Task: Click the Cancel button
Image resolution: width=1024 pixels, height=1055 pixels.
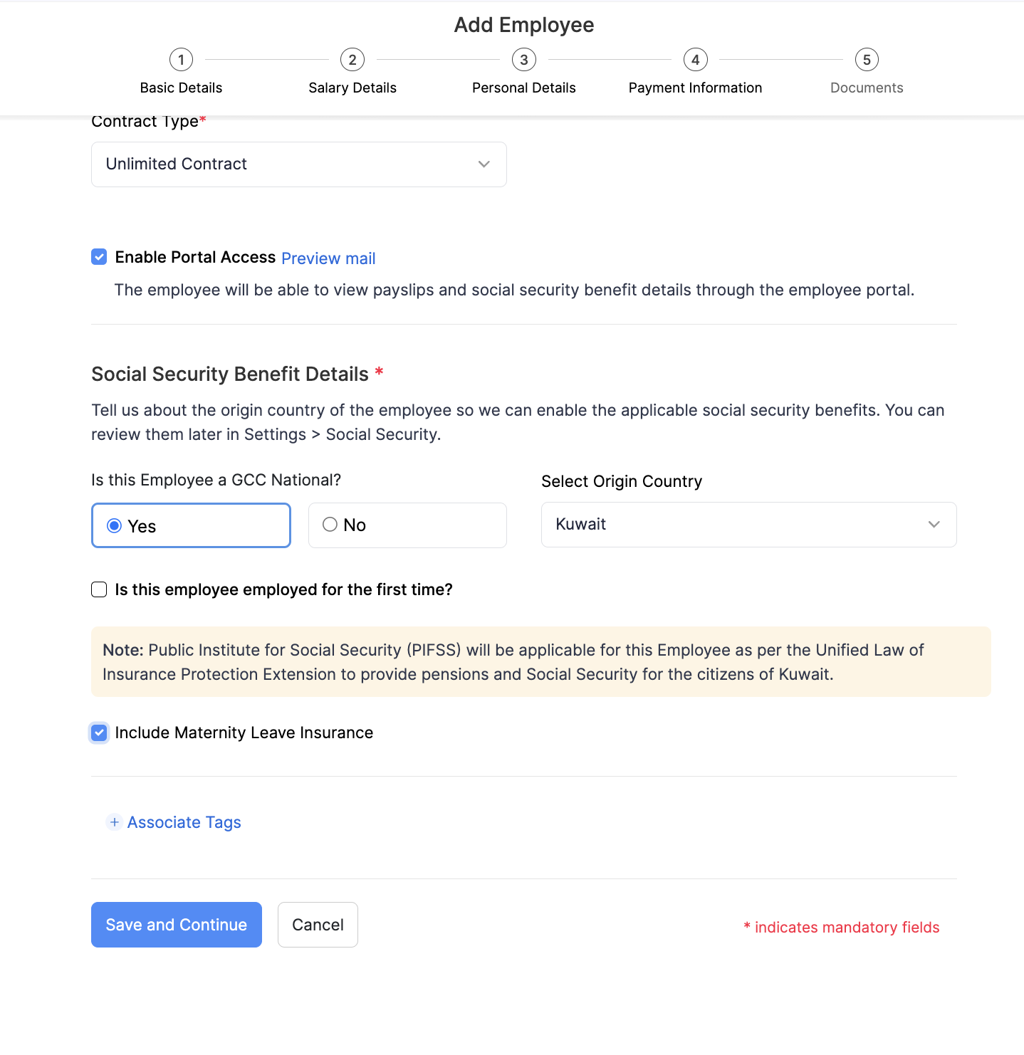Action: pos(318,925)
